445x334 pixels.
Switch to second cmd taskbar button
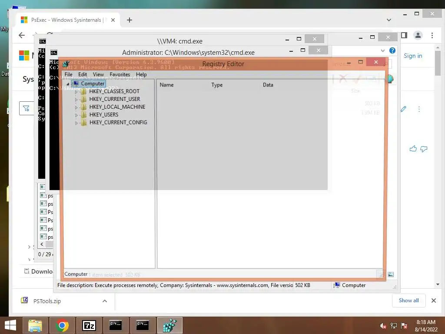(x=143, y=325)
